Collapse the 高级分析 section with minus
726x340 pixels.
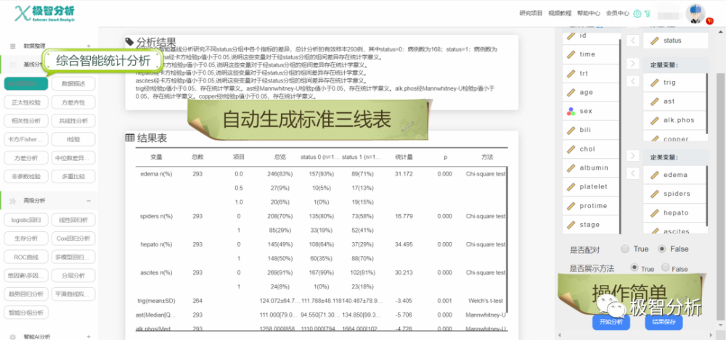(89, 201)
